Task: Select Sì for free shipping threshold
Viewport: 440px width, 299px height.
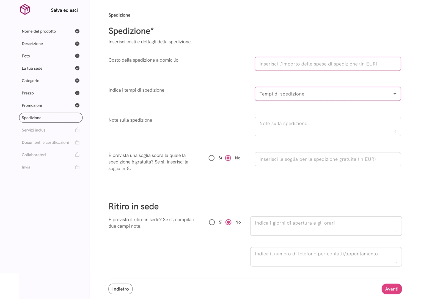Action: pyautogui.click(x=212, y=158)
